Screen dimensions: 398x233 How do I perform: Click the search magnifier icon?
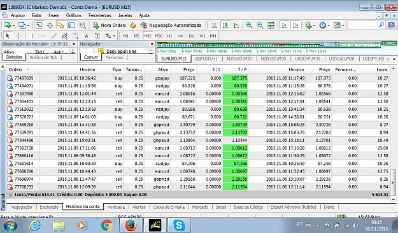(381, 25)
